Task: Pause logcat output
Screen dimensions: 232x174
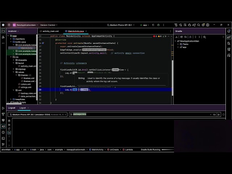Action: (x=9, y=125)
